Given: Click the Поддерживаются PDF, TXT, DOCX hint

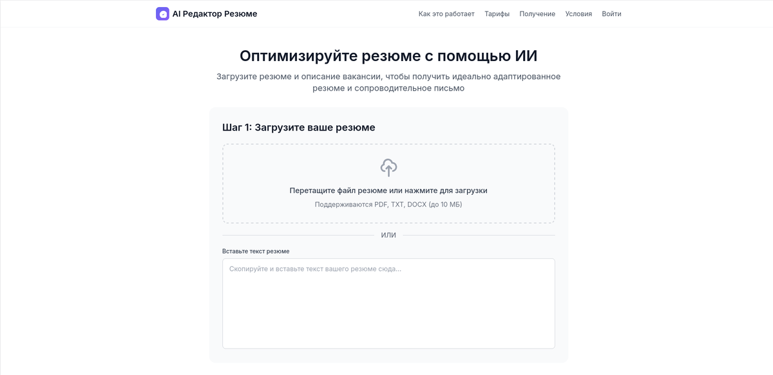Looking at the screenshot, I should pos(388,205).
